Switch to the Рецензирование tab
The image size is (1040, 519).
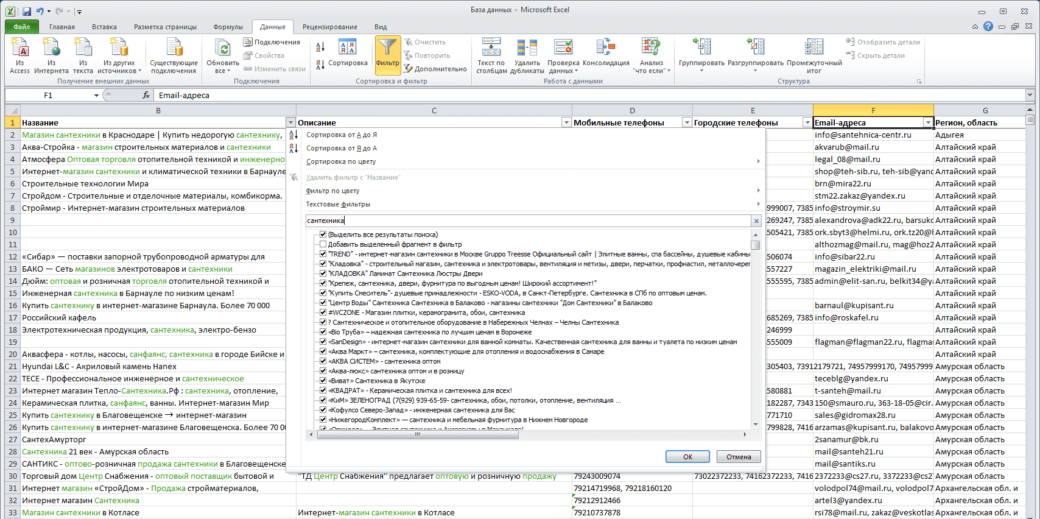(x=329, y=27)
